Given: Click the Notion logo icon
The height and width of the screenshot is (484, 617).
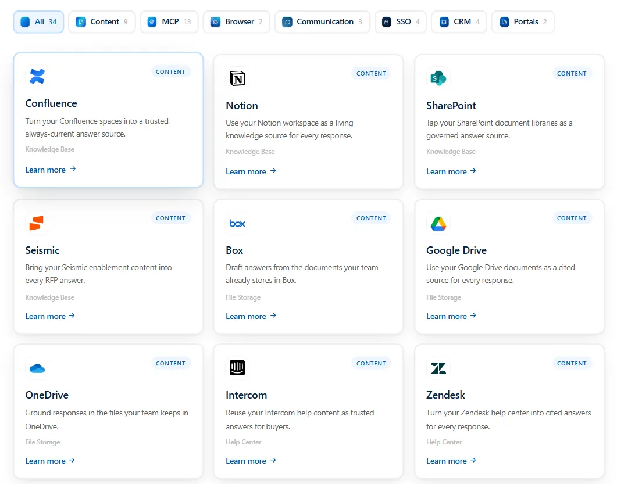Looking at the screenshot, I should coord(237,78).
